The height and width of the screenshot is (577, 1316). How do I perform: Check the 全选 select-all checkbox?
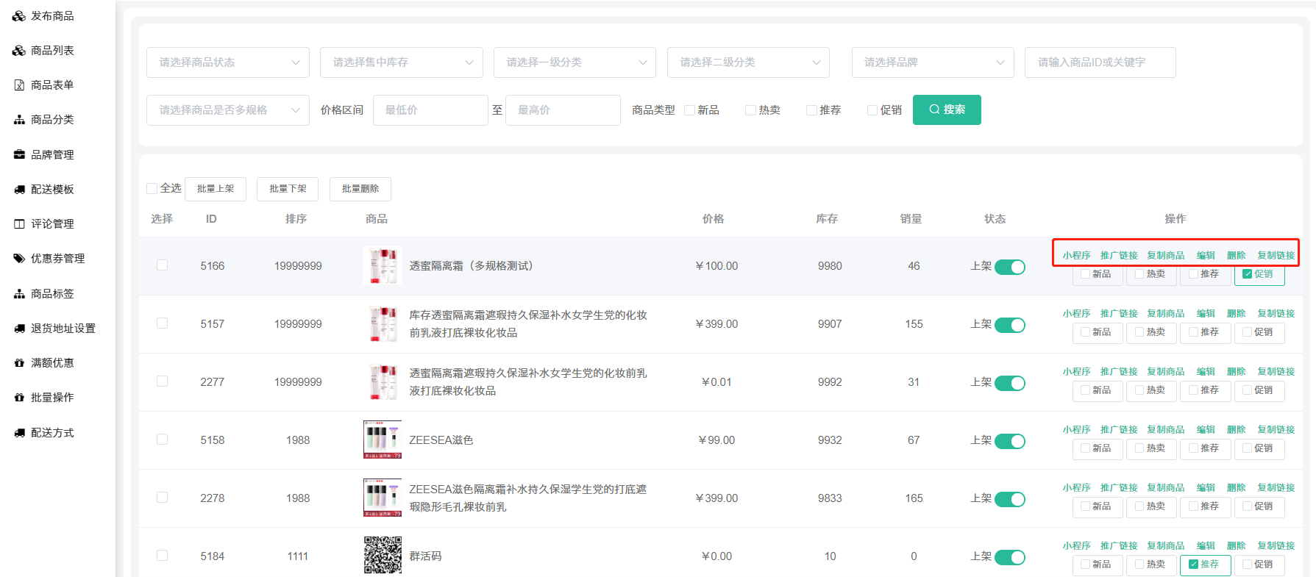point(152,189)
